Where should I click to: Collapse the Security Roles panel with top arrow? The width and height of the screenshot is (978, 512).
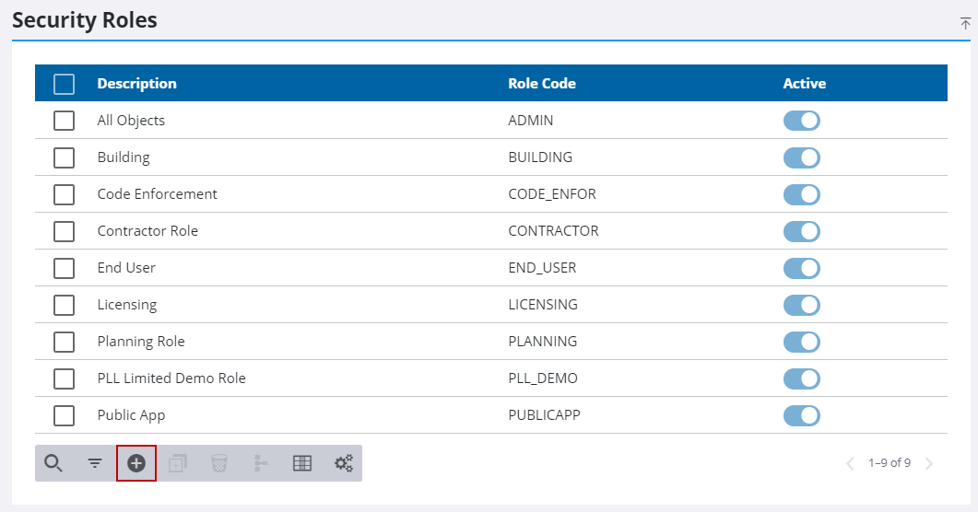tap(965, 23)
